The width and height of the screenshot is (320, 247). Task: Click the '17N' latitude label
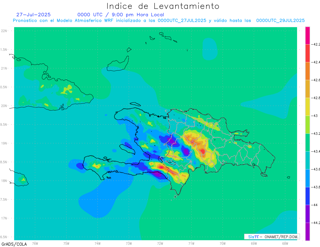(4, 218)
